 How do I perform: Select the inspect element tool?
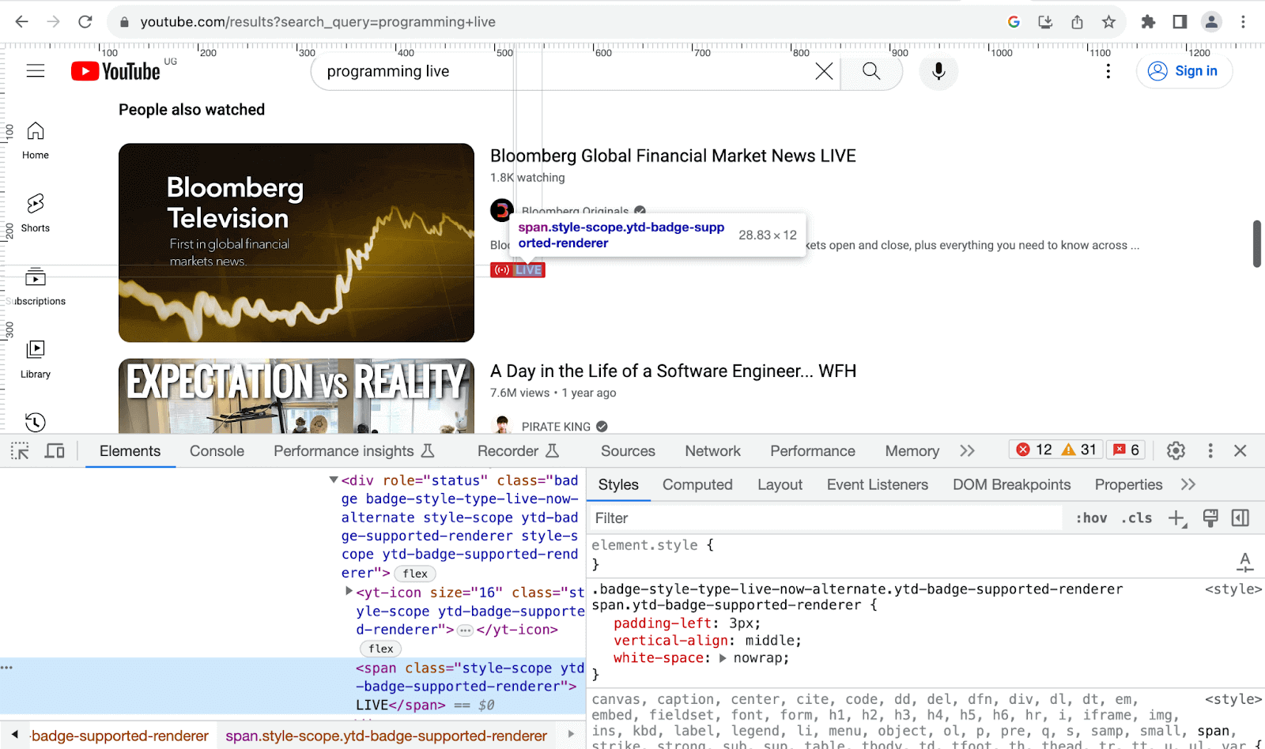point(19,450)
